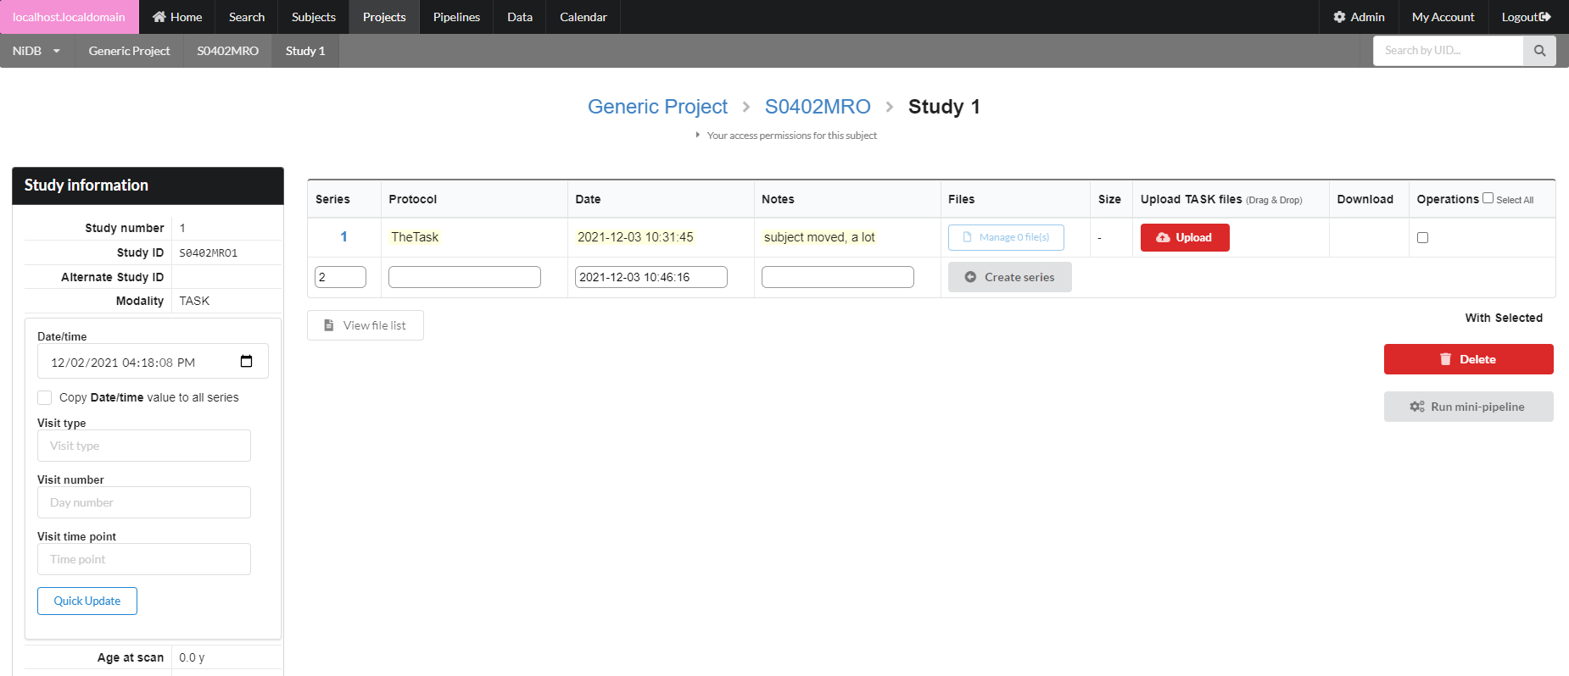Image resolution: width=1569 pixels, height=676 pixels.
Task: Click the trash Delete button
Action: pyautogui.click(x=1468, y=359)
